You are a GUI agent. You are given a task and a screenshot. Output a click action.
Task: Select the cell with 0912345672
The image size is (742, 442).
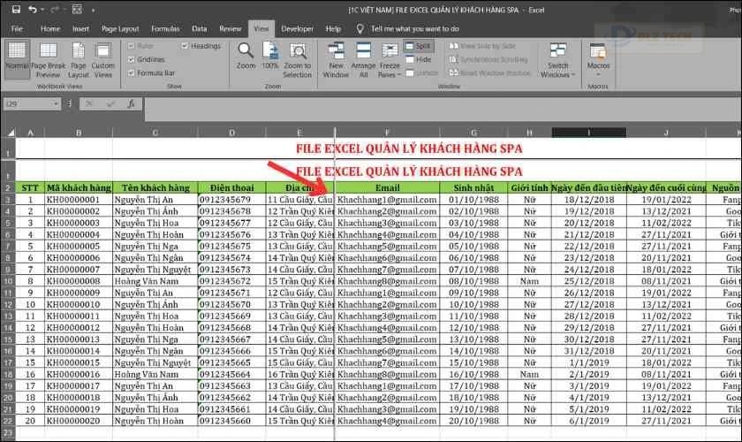pos(231,281)
